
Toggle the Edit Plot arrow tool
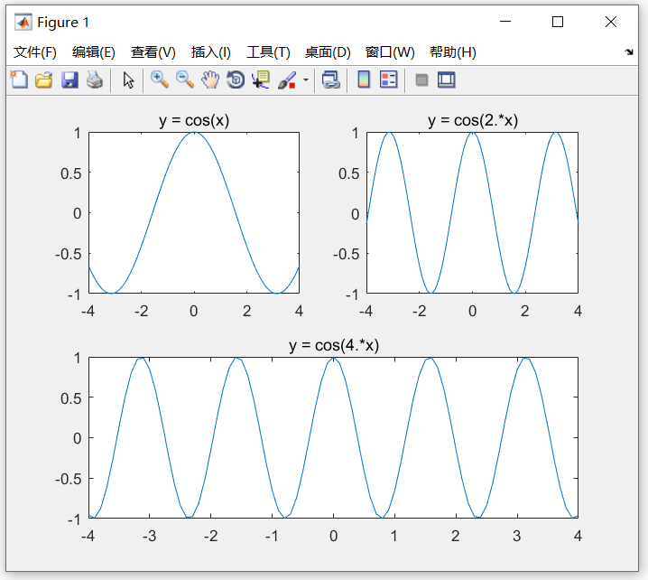[128, 80]
